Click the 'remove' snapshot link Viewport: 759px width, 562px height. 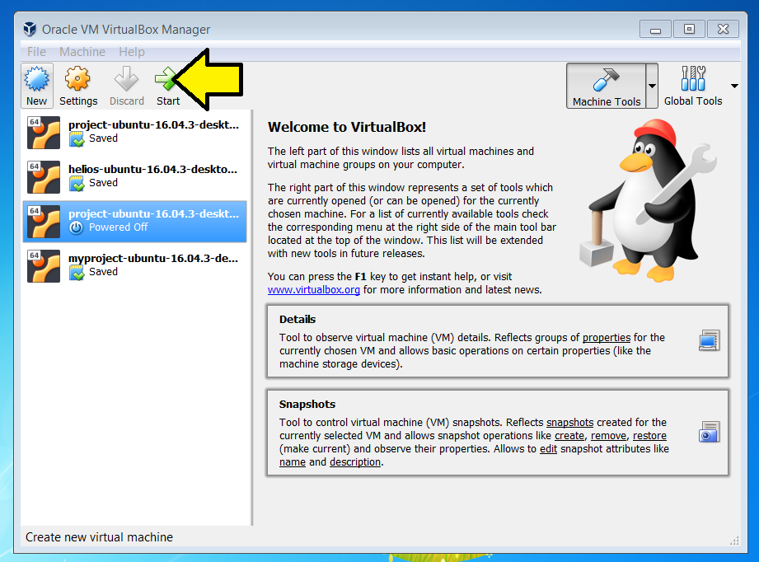(608, 436)
